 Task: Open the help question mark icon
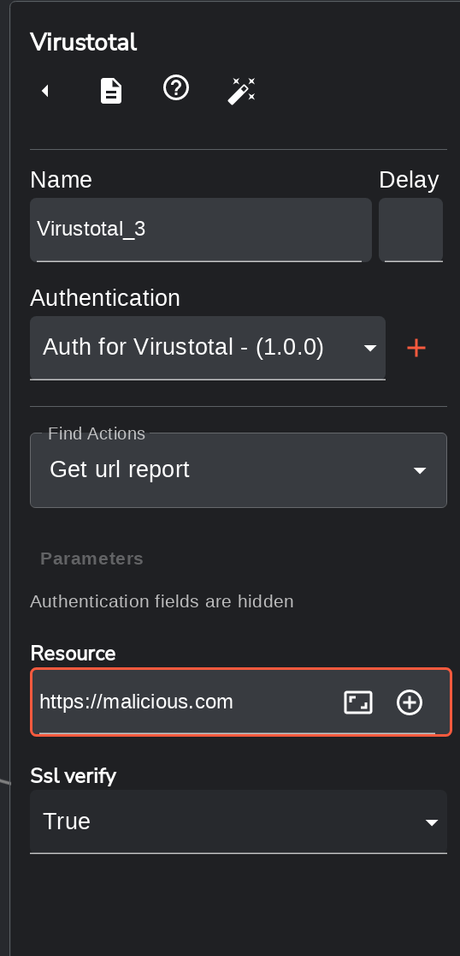(176, 88)
